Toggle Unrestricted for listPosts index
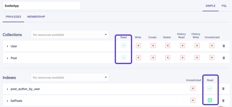Viewport: 232px width, 107px height. 193,100
